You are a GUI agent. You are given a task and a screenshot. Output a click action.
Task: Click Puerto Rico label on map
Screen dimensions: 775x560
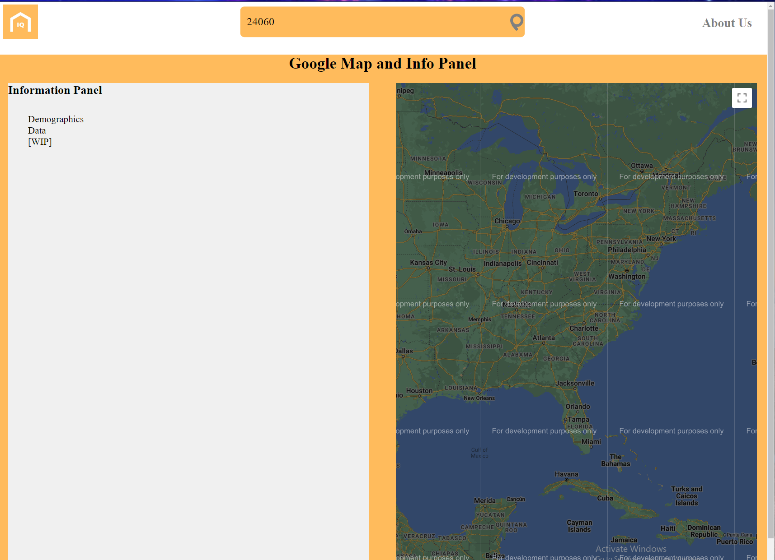[x=734, y=542]
